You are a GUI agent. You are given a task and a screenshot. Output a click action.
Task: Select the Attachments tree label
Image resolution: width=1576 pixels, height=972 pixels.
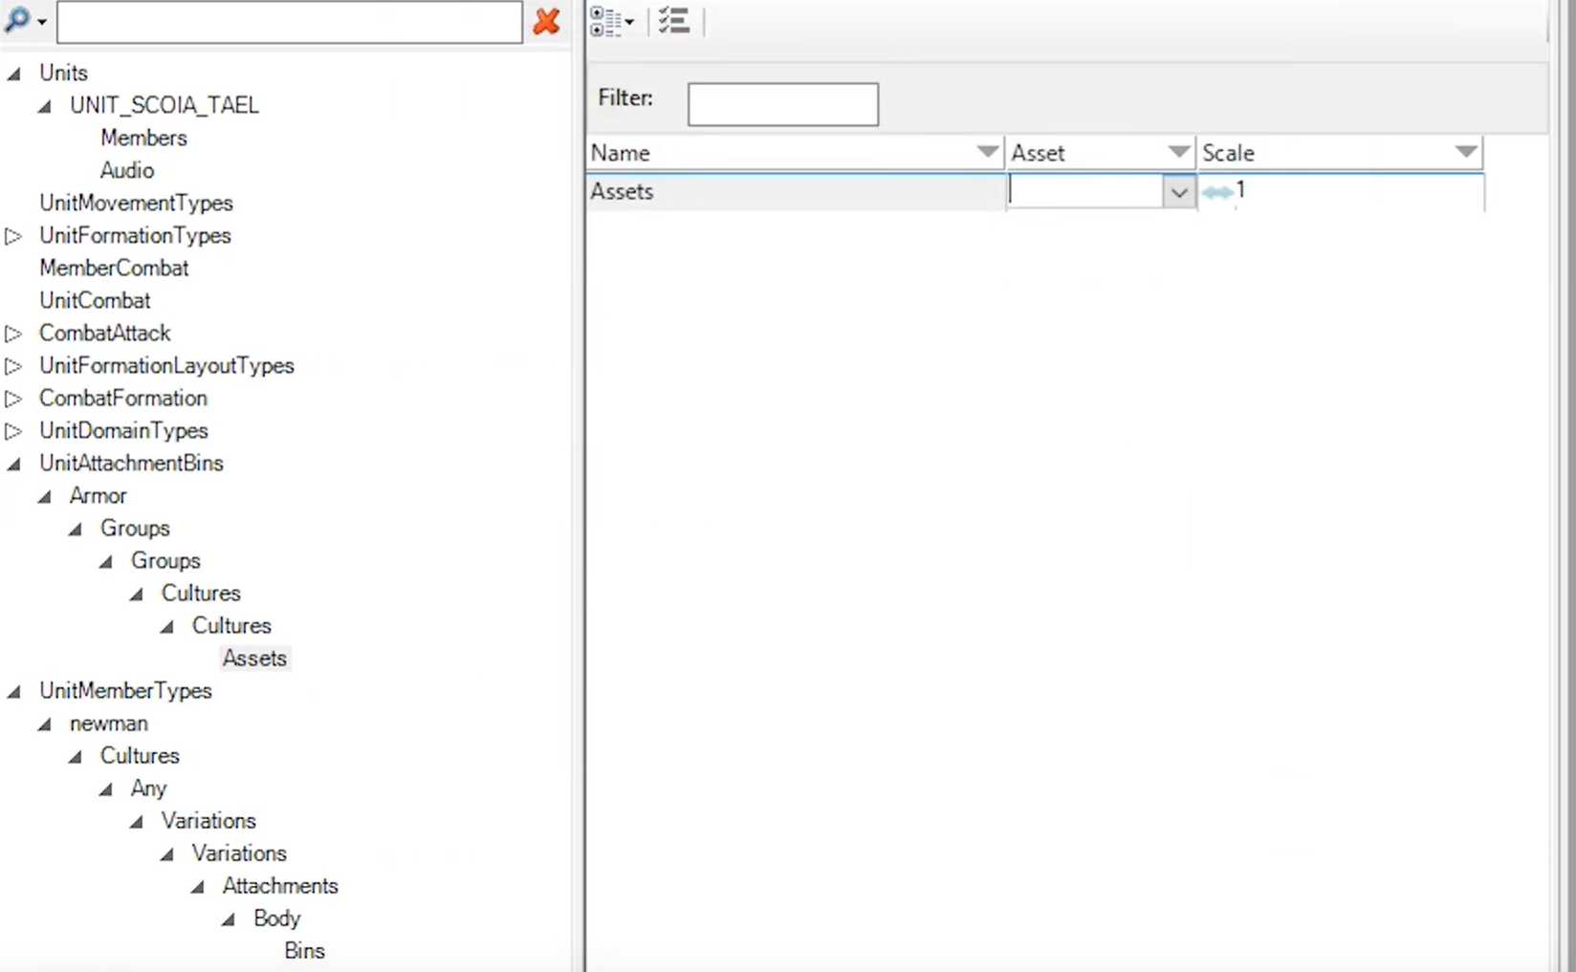[280, 885]
